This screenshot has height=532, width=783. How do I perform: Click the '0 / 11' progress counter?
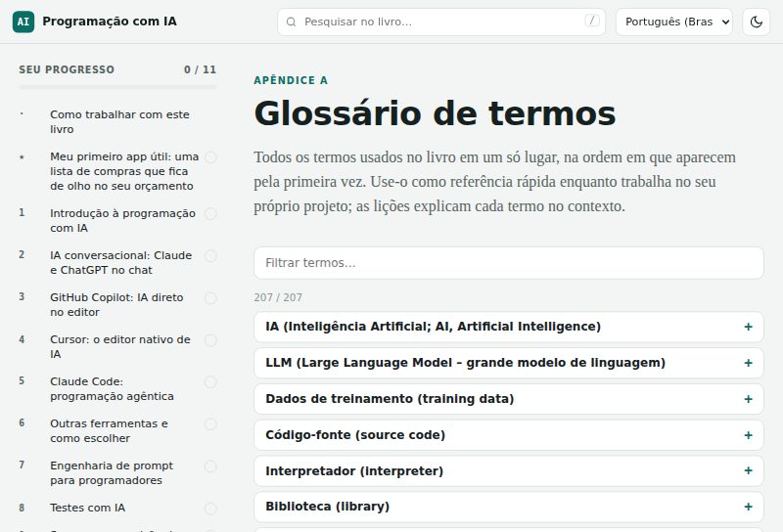(x=200, y=69)
